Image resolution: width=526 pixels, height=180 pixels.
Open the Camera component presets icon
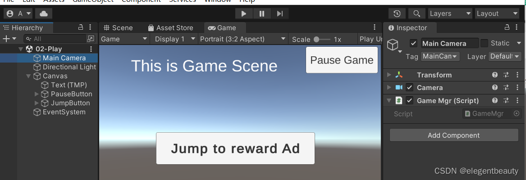tap(506, 87)
